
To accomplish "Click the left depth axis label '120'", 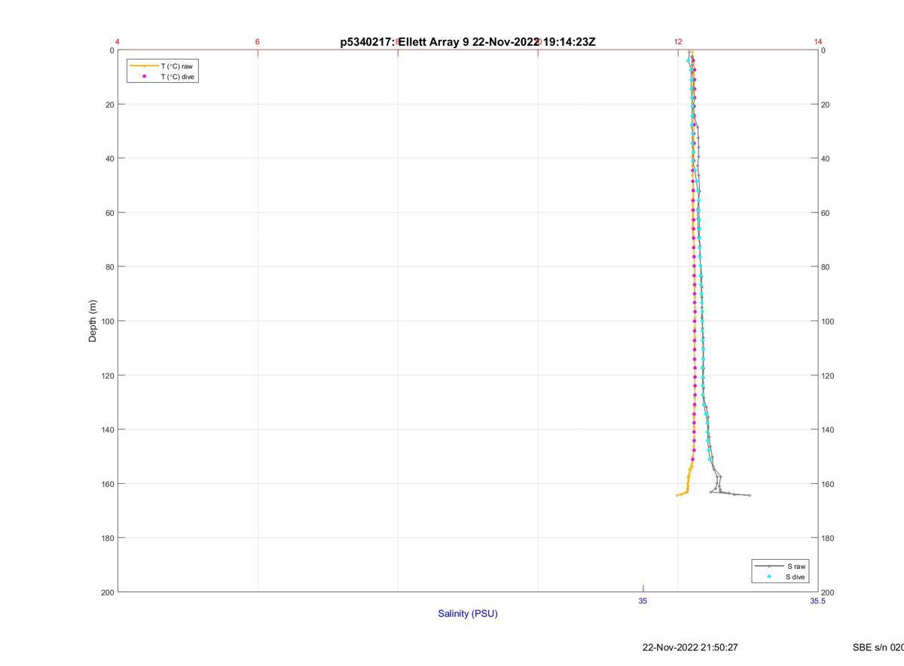I will (107, 376).
